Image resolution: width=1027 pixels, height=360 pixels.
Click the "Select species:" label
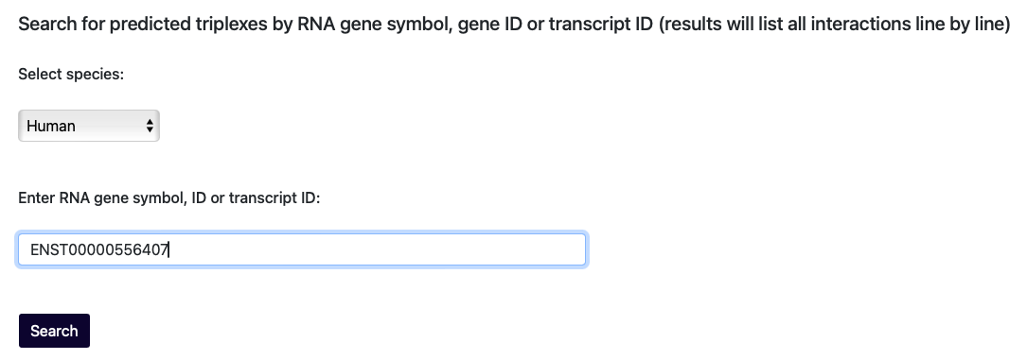point(71,74)
